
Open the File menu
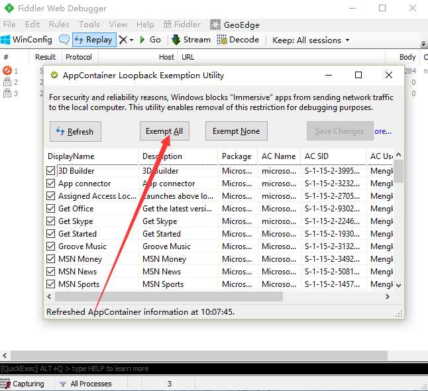(9, 25)
